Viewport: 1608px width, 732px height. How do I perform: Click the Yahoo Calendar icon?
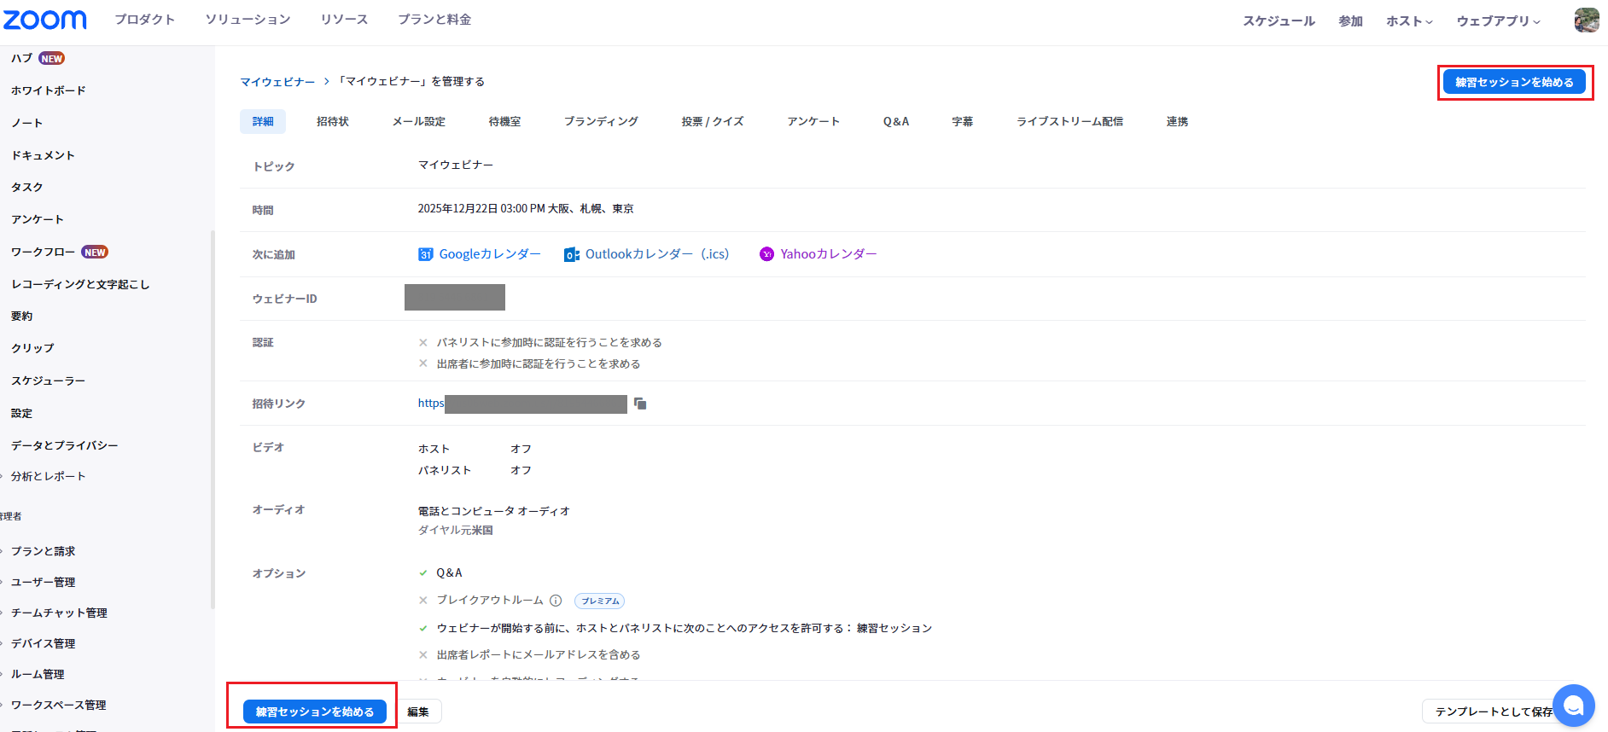click(x=766, y=254)
